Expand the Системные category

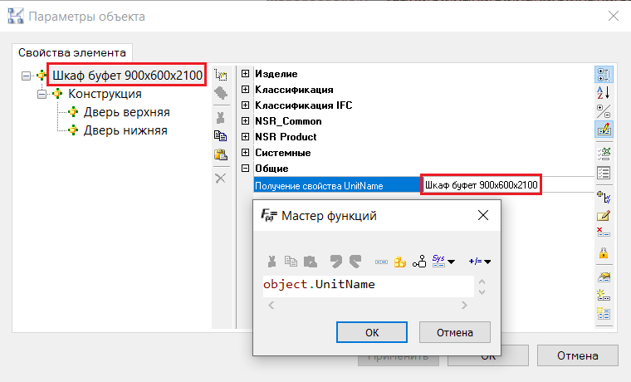pyautogui.click(x=245, y=153)
